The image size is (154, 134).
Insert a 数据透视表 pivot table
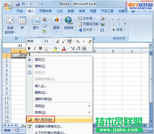10,25
